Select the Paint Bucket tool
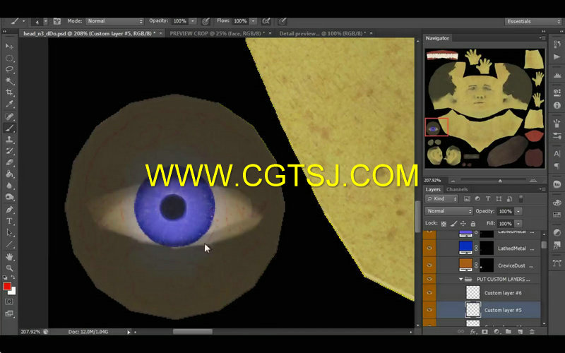 9,174
